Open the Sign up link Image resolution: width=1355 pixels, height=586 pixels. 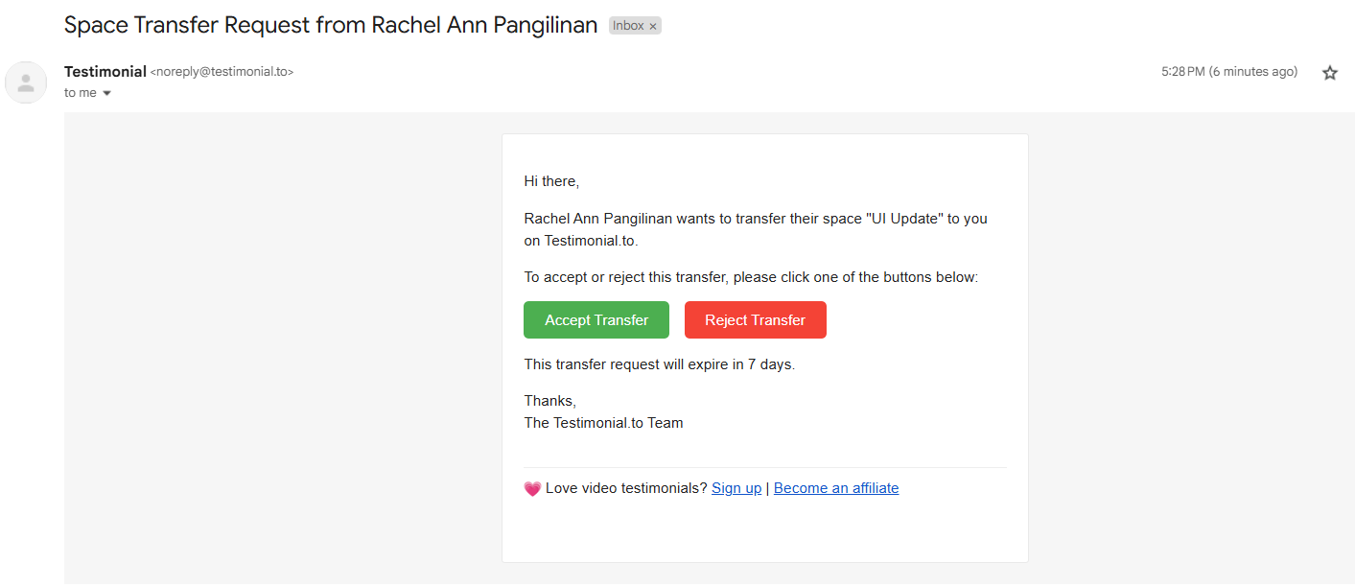point(736,488)
